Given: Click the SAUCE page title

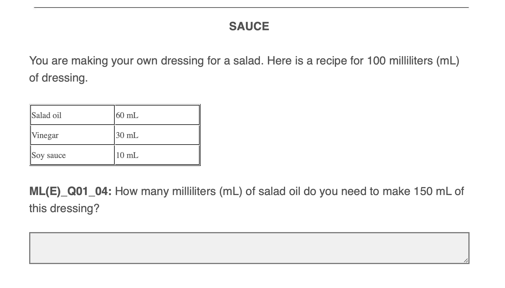Looking at the screenshot, I should pos(248,26).
